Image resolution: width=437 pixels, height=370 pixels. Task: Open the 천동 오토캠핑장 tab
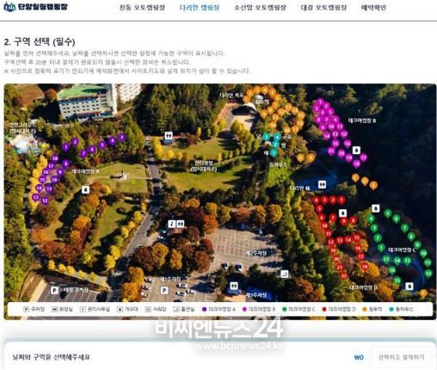click(x=142, y=8)
